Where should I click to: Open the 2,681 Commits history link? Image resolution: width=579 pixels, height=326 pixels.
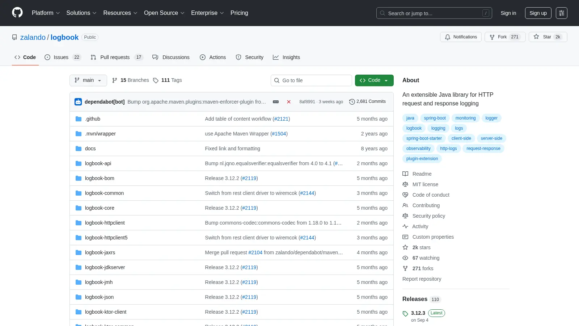pos(367,102)
